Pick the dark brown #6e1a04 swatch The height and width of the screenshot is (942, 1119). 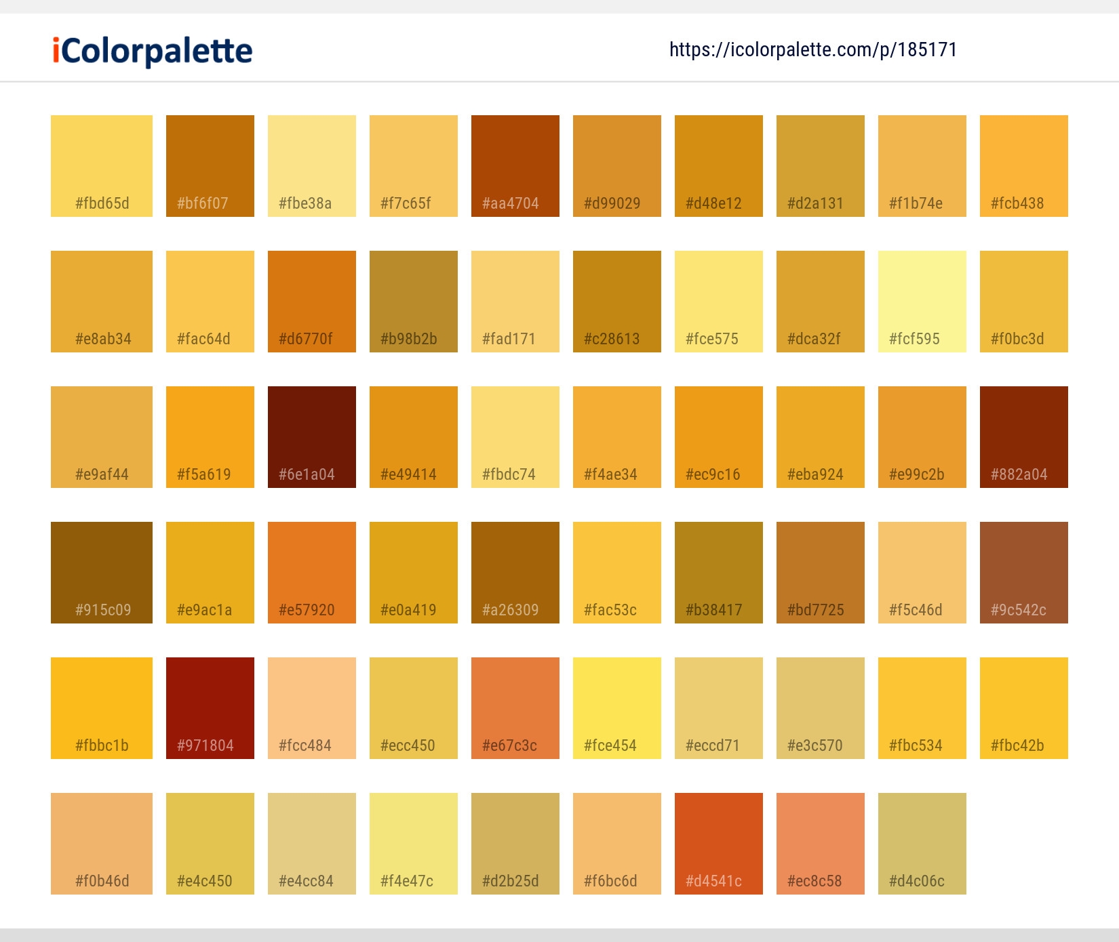[x=312, y=437]
